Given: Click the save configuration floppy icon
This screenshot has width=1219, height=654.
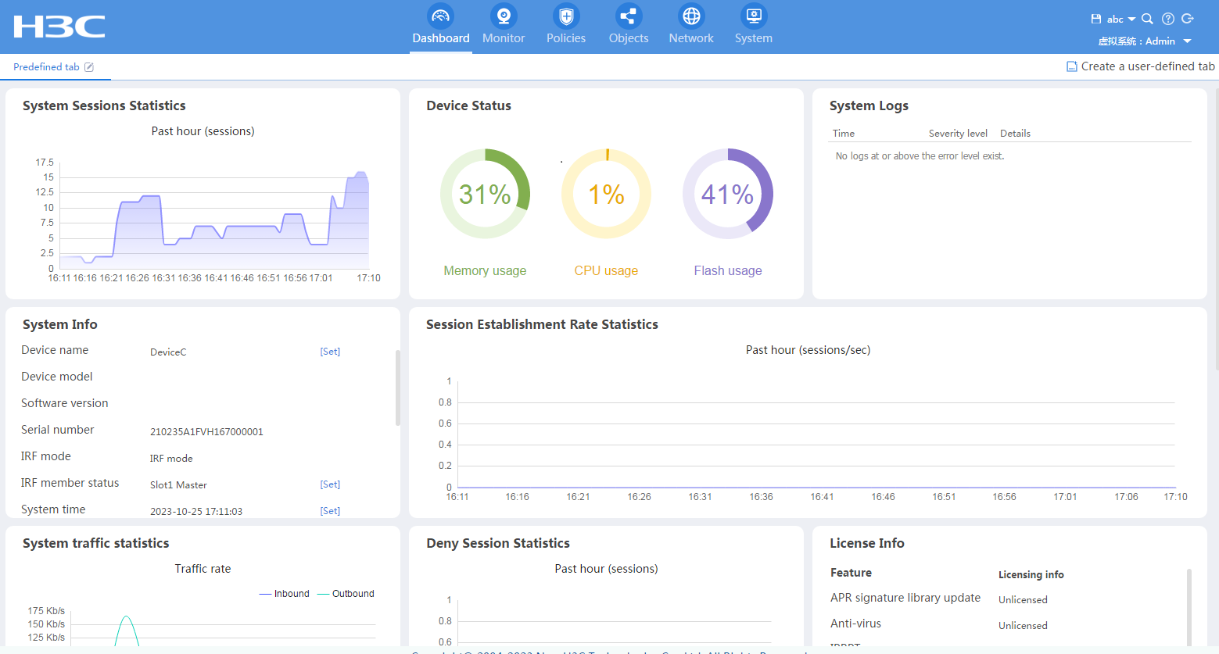Looking at the screenshot, I should pos(1096,19).
